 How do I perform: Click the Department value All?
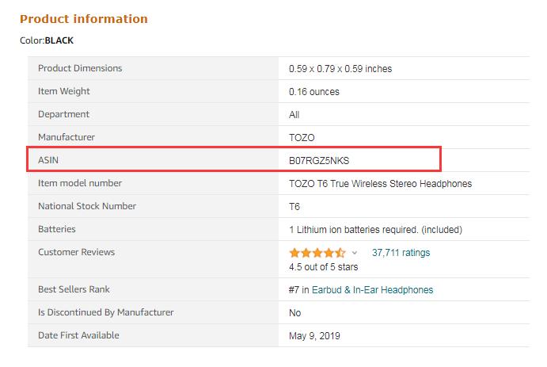tap(294, 115)
